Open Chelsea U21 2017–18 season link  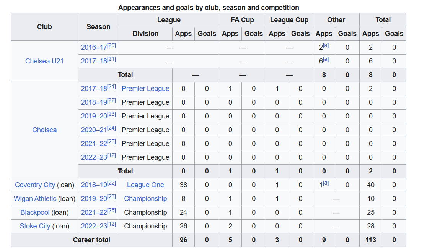tap(94, 61)
